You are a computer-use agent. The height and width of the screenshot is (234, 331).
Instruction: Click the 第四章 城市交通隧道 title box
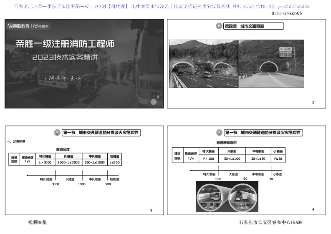click(x=254, y=26)
